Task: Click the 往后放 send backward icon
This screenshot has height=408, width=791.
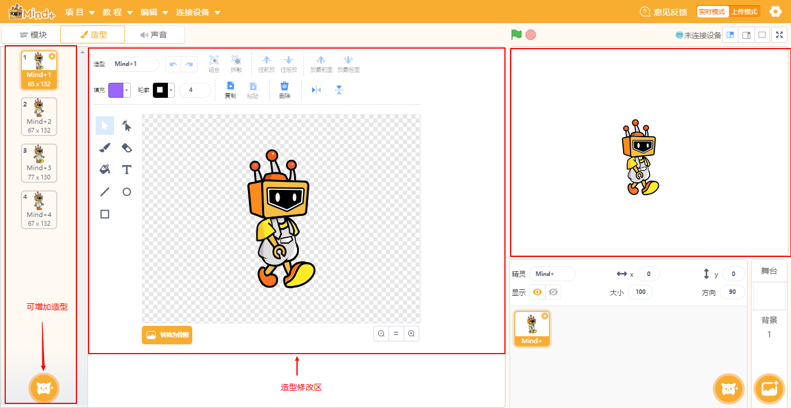Action: tap(288, 60)
